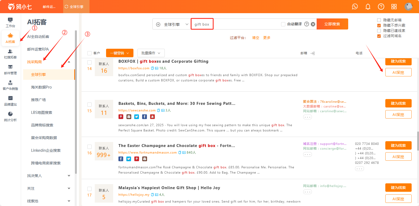The height and width of the screenshot is (206, 419).
Task: Open 品牌建站 in the left rail
Action: [x=10, y=101]
